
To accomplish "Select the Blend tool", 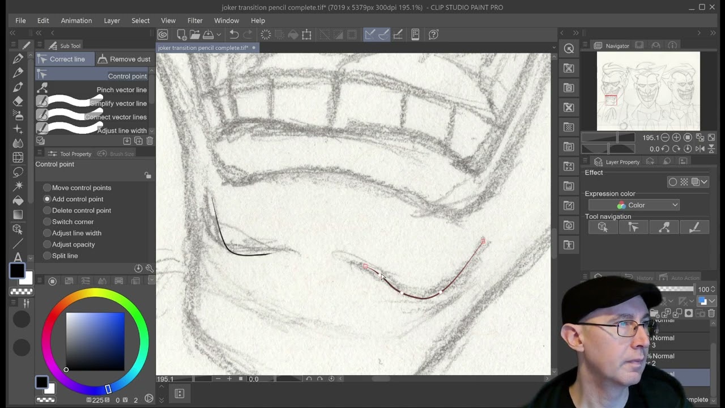I will [18, 143].
